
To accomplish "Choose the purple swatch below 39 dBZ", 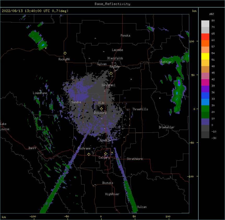I will (x=205, y=89).
